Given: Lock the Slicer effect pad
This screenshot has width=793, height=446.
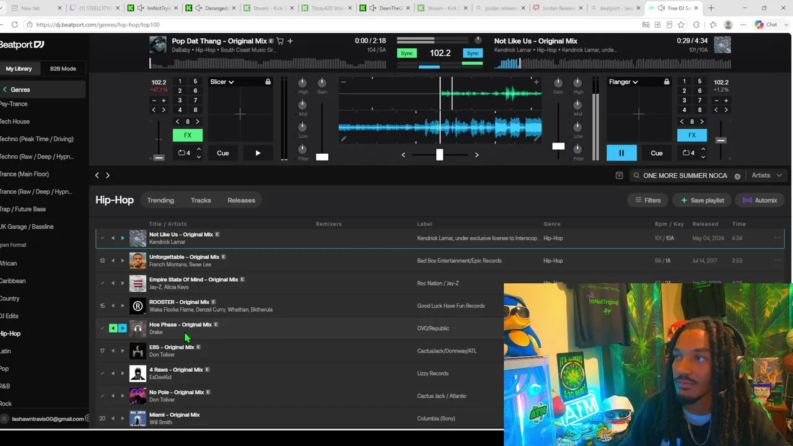Looking at the screenshot, I should tap(268, 82).
